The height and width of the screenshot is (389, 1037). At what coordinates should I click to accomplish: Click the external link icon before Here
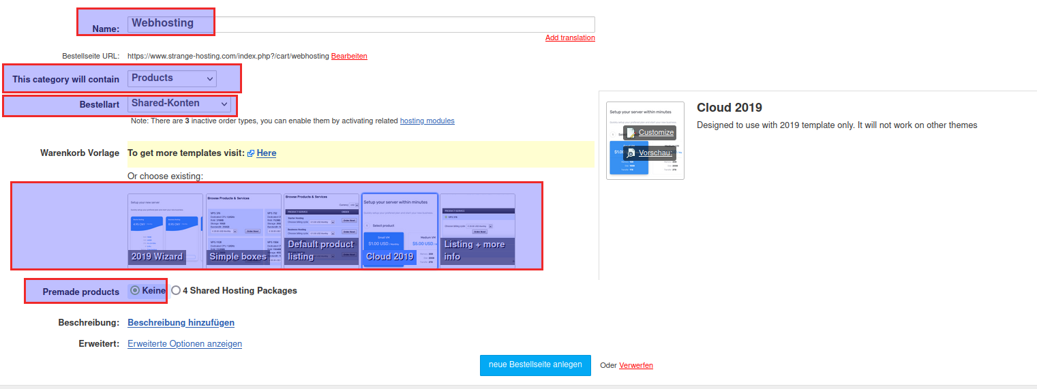pos(251,153)
